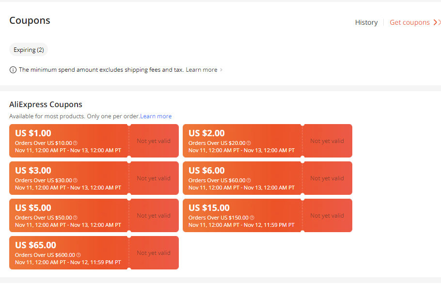Click the double chevron after Get coupons

tap(437, 22)
